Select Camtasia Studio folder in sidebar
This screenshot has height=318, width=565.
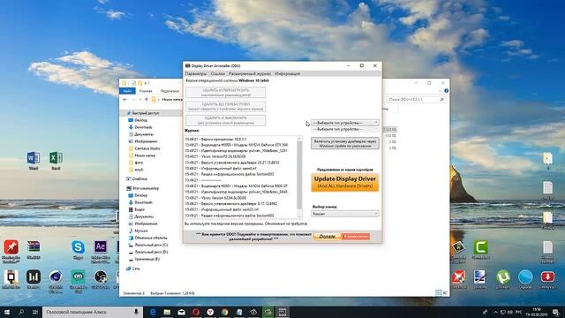pyautogui.click(x=147, y=148)
